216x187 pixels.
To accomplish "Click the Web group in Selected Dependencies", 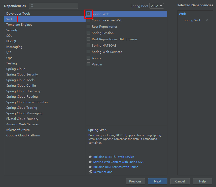I will click(182, 14).
